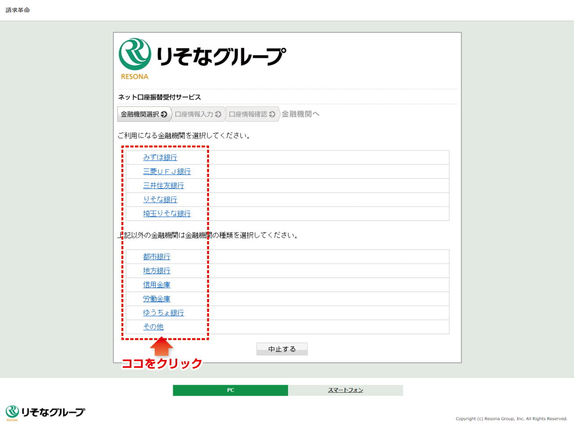574x425 pixels.
Task: Open the 三井住友銀行 link
Action: 163,185
